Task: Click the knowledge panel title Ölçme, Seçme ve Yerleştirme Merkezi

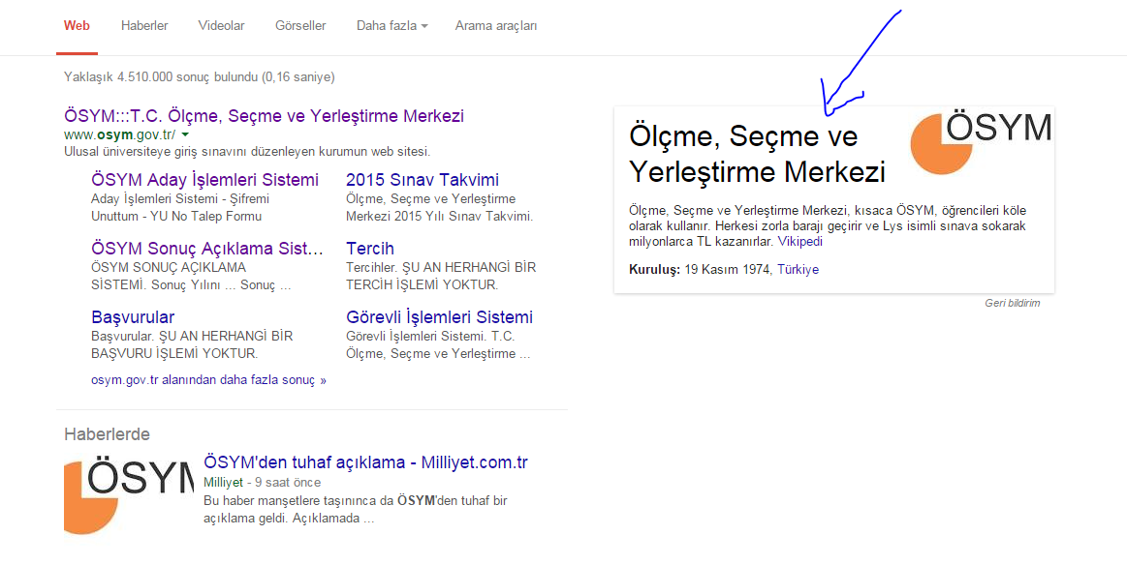Action: 757,154
